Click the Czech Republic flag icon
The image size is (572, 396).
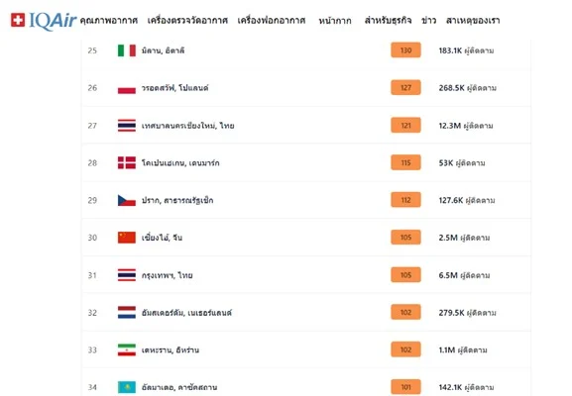[x=127, y=200]
